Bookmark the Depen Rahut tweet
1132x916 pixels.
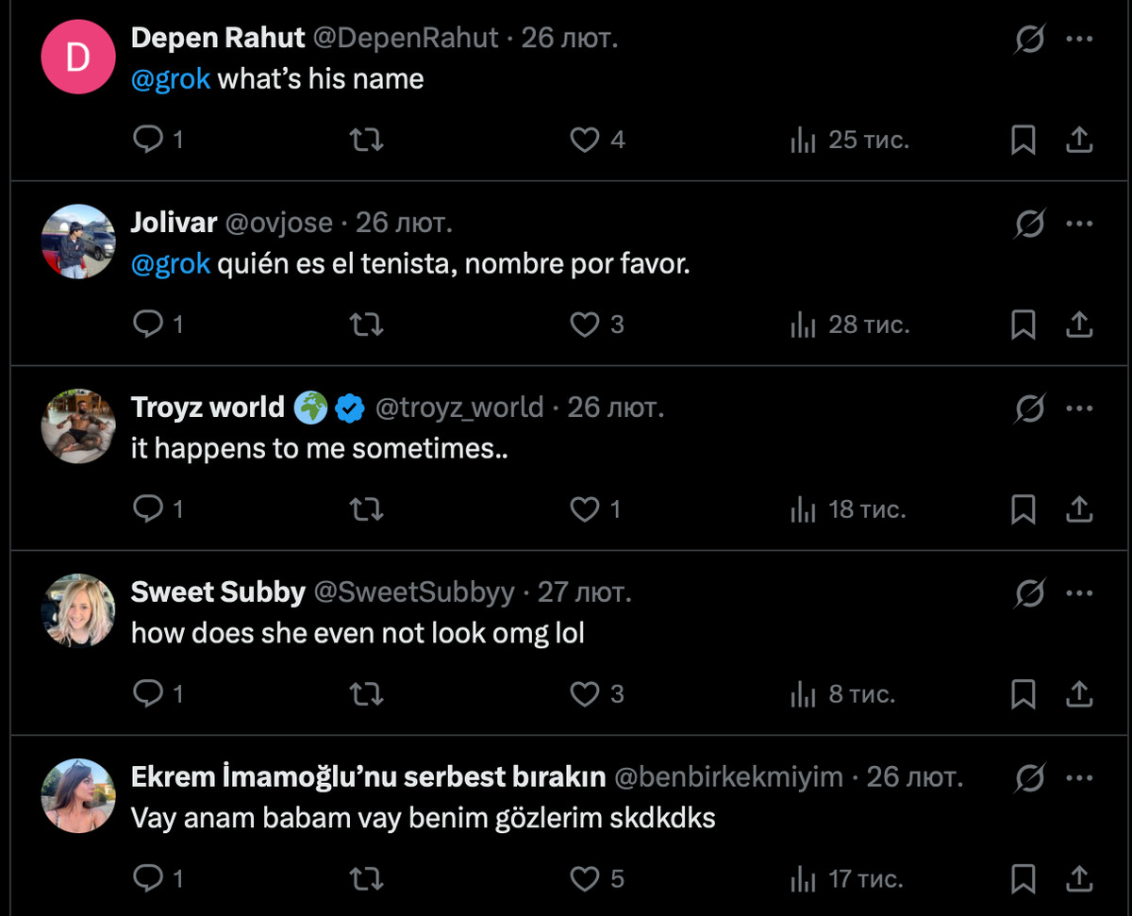pos(1024,140)
